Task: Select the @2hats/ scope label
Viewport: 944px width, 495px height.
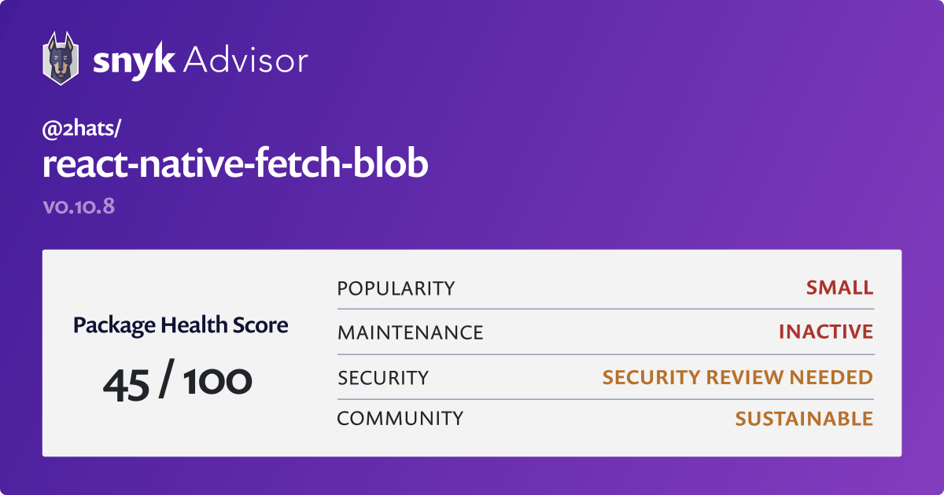Action: click(x=79, y=130)
